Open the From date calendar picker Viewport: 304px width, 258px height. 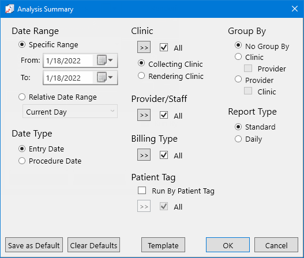tap(105, 60)
